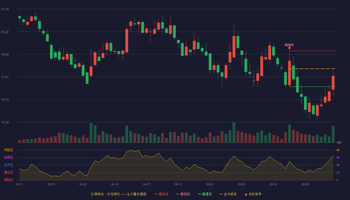Click the 建仓区 zone label
Viewport: 350px width, 200px height.
click(8, 172)
